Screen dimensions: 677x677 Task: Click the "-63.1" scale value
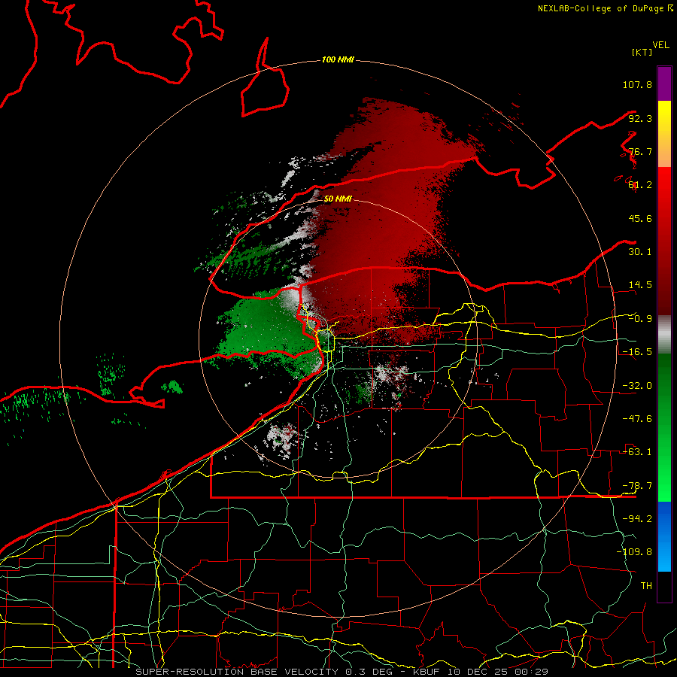pos(637,452)
